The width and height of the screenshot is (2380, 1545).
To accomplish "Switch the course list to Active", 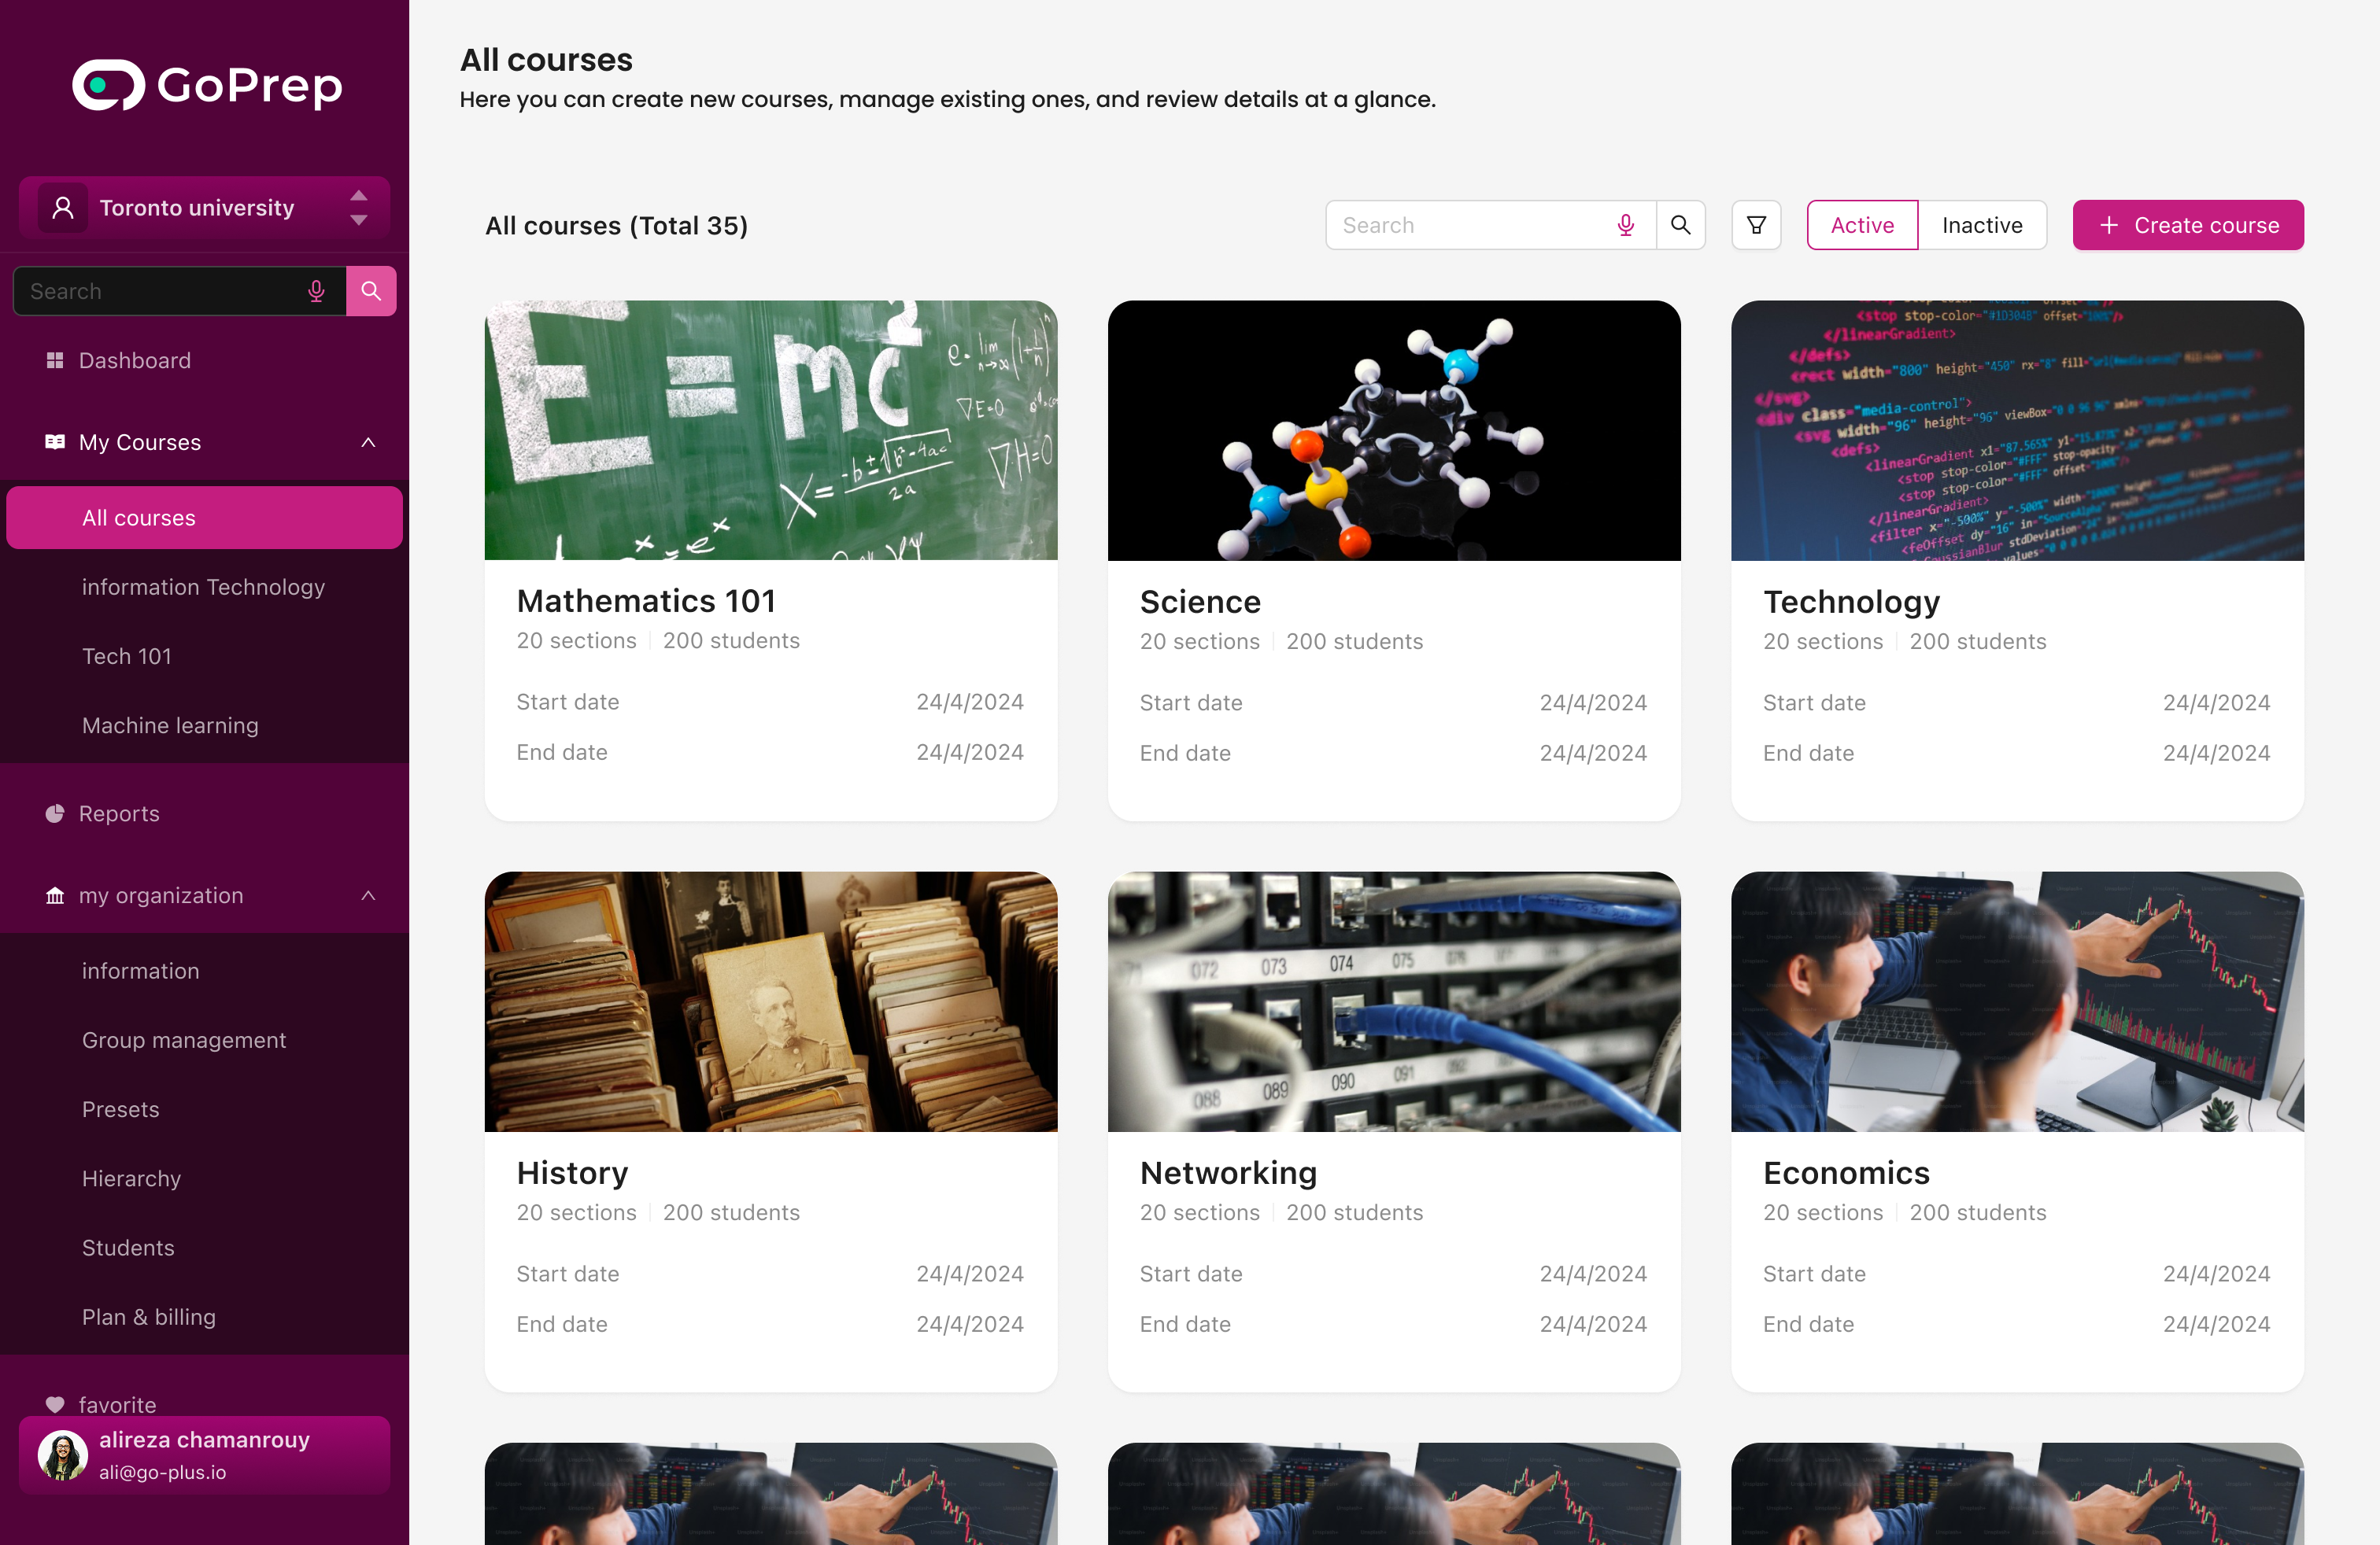I will click(x=1862, y=225).
